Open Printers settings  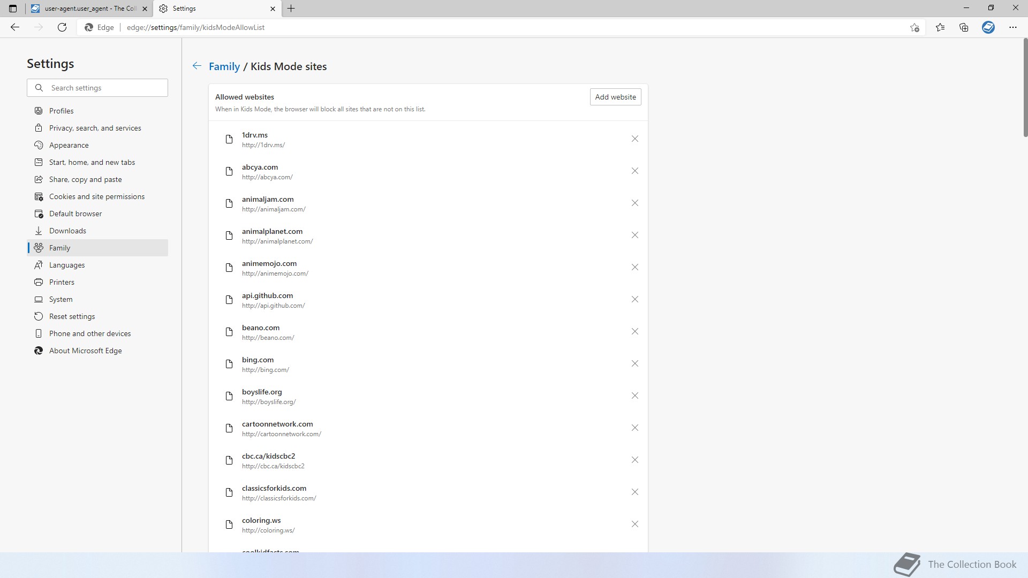coord(97,282)
